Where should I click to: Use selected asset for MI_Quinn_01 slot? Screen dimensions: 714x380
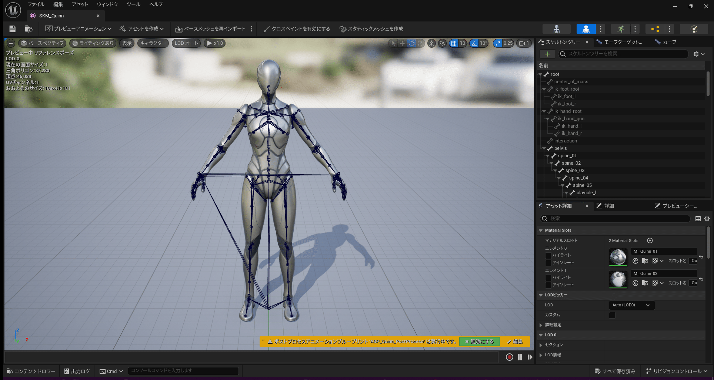[635, 261]
